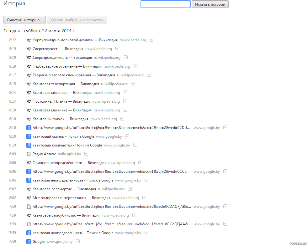
Task: Open dropdown for 8:06 google.by URL entry
Action: [x=225, y=171]
